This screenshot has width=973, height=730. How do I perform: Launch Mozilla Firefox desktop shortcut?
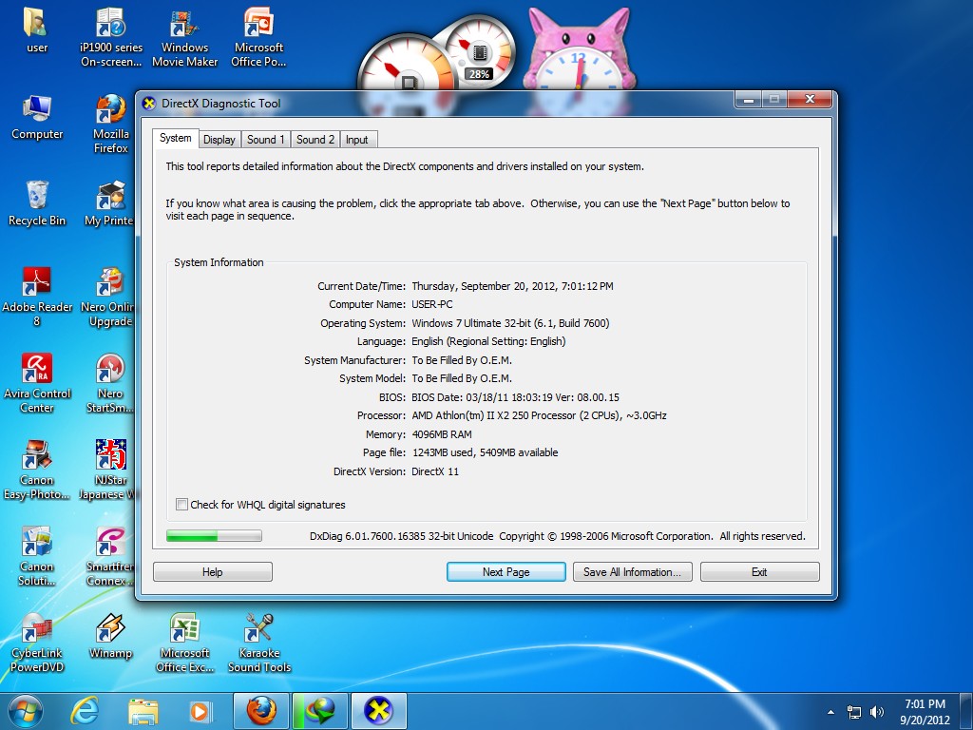111,124
